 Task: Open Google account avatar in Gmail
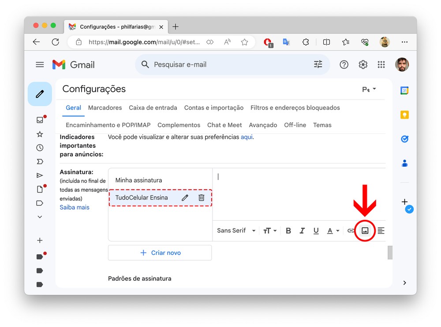402,65
